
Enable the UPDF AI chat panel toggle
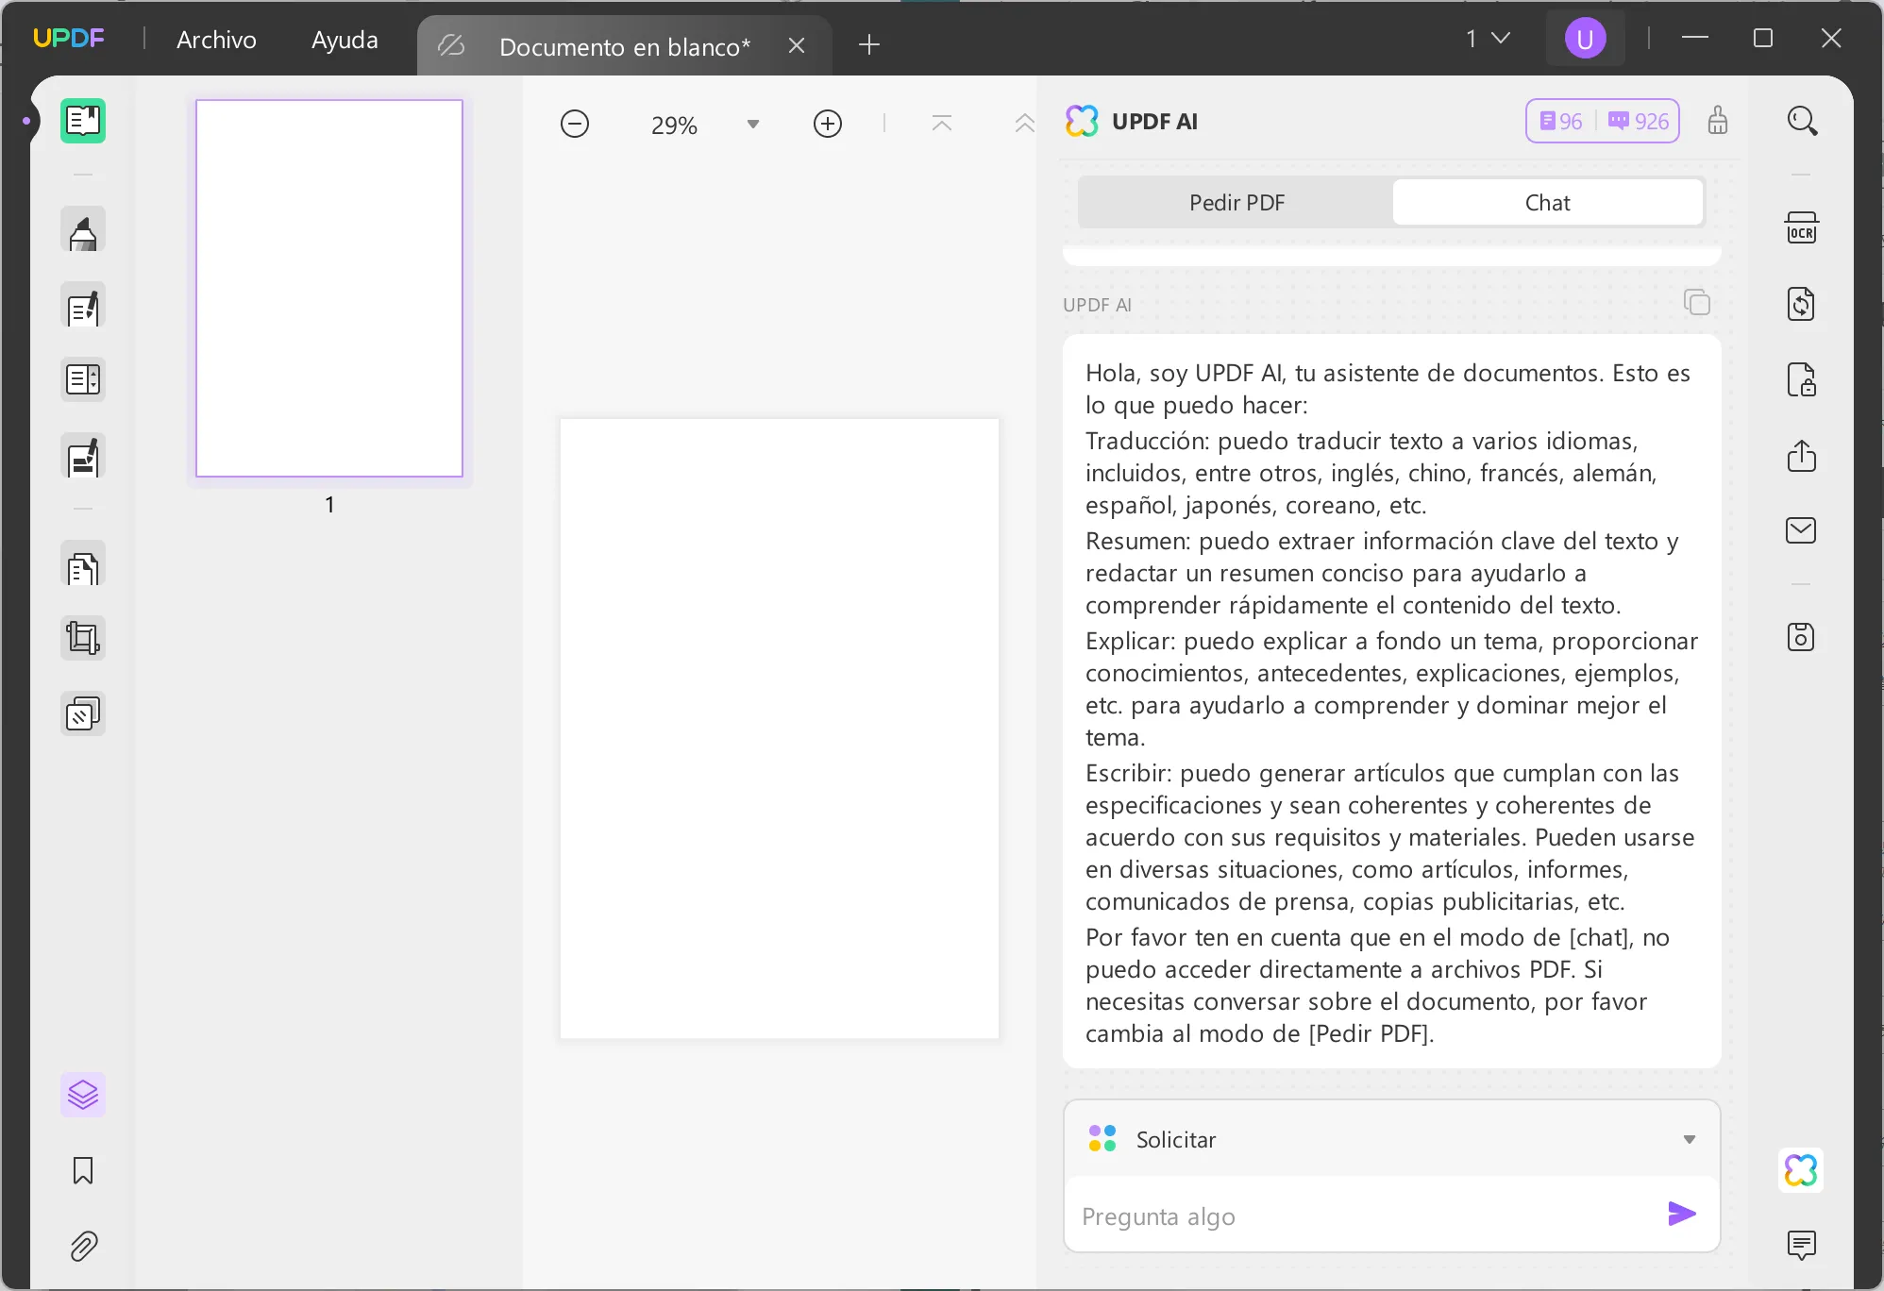[x=1801, y=1171]
